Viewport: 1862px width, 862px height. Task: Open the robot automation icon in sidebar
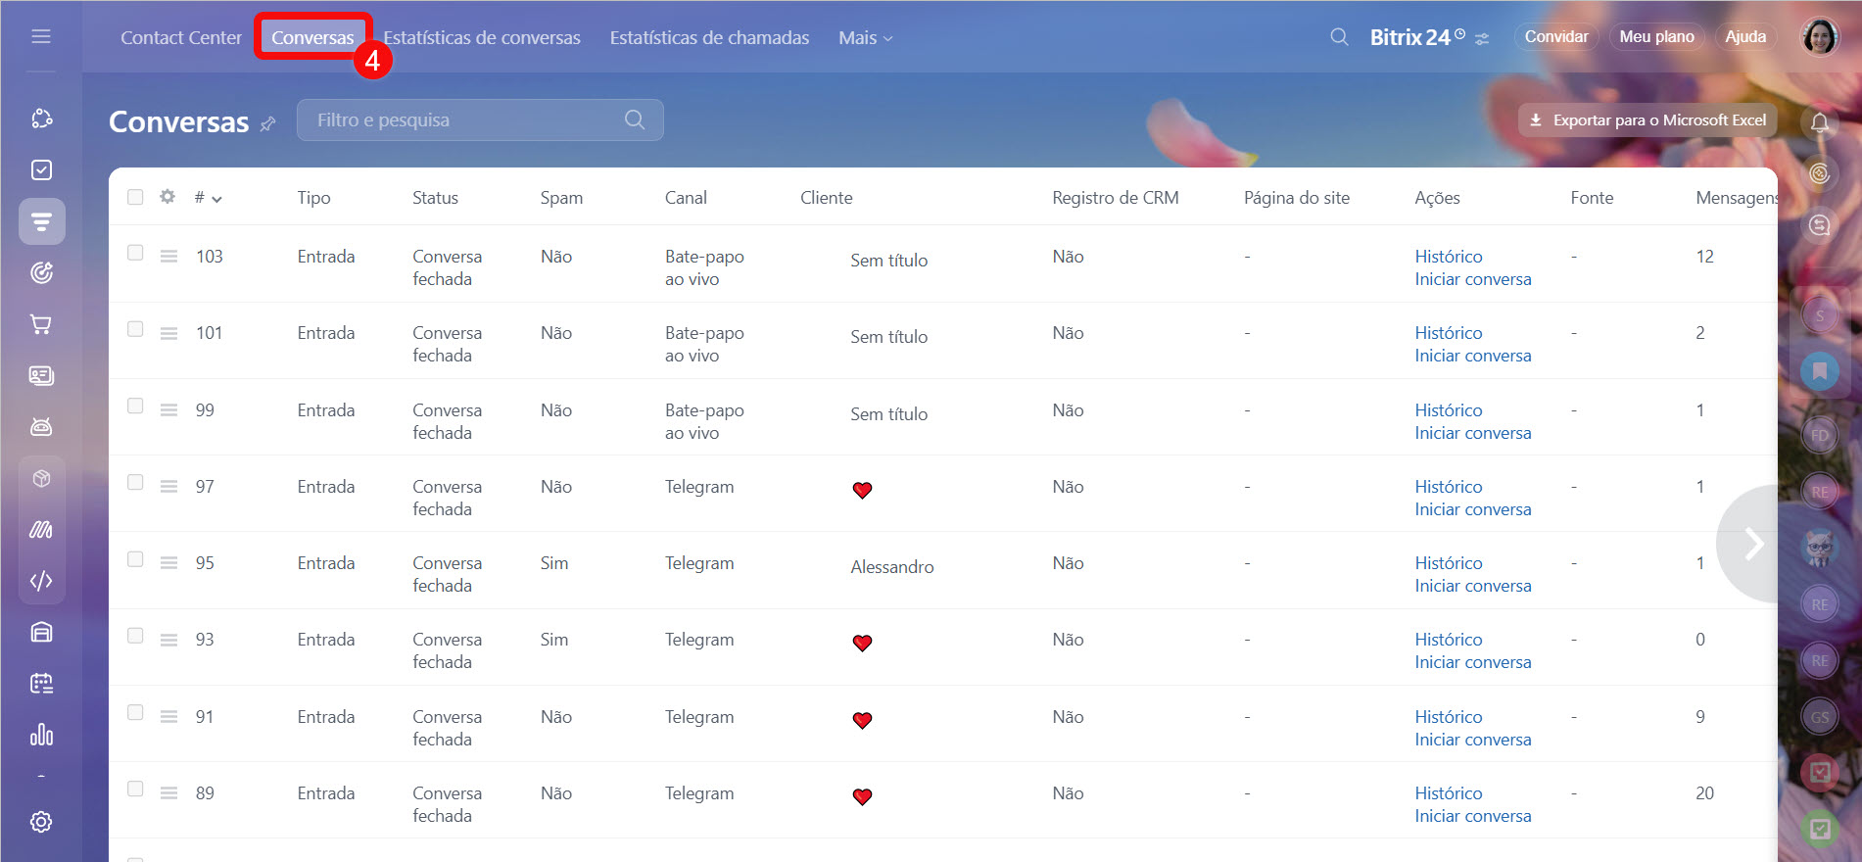click(x=41, y=426)
